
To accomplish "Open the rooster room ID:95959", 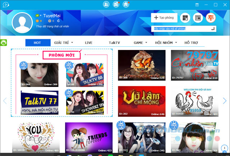I will coord(195,101).
